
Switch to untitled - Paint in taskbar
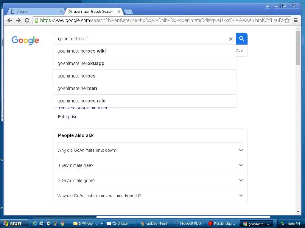pyautogui.click(x=154, y=224)
